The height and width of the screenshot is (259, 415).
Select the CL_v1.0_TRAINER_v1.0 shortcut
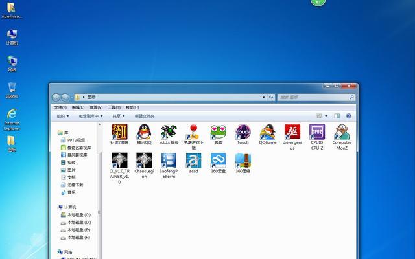click(119, 168)
